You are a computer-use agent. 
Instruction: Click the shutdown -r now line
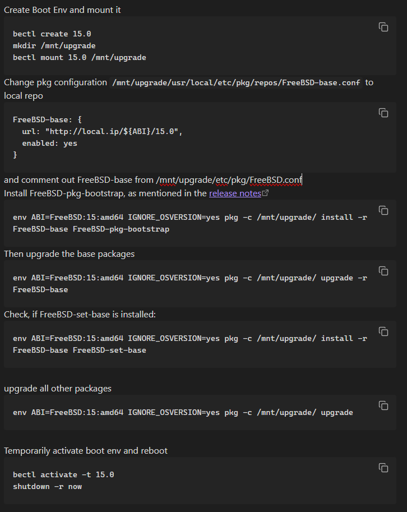click(47, 486)
